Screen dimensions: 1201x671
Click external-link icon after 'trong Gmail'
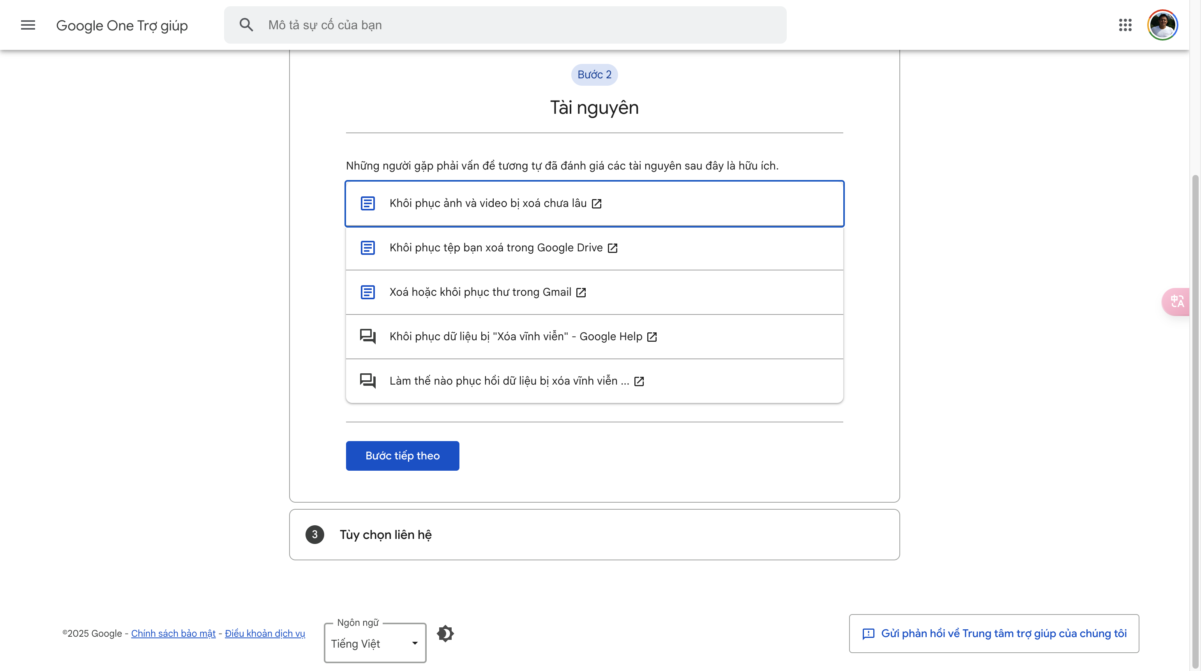point(581,292)
